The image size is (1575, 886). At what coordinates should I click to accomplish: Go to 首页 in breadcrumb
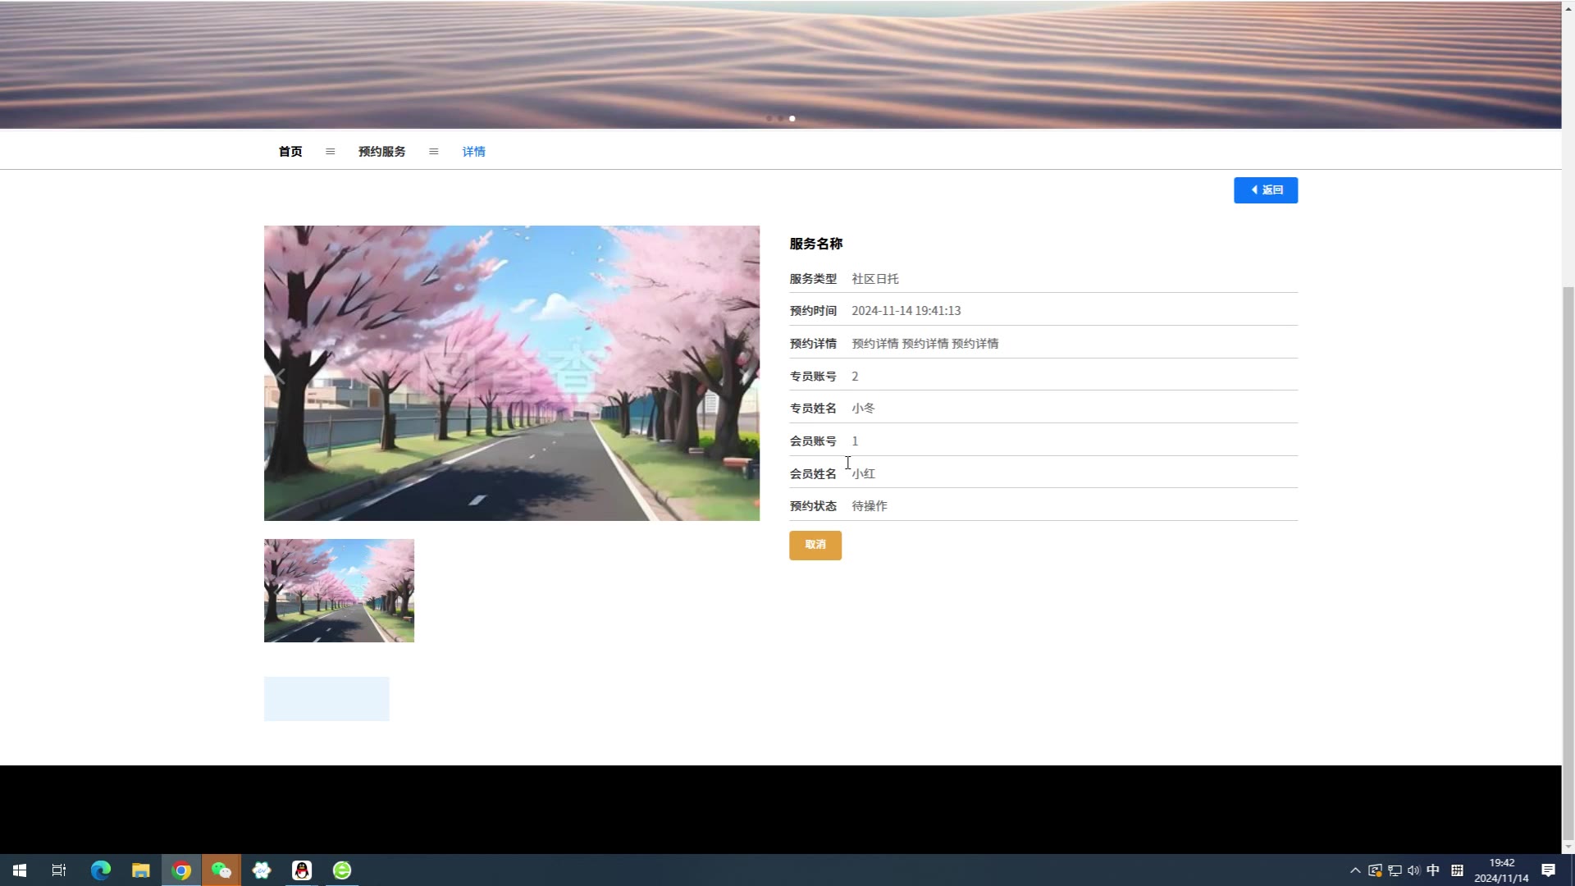(290, 152)
